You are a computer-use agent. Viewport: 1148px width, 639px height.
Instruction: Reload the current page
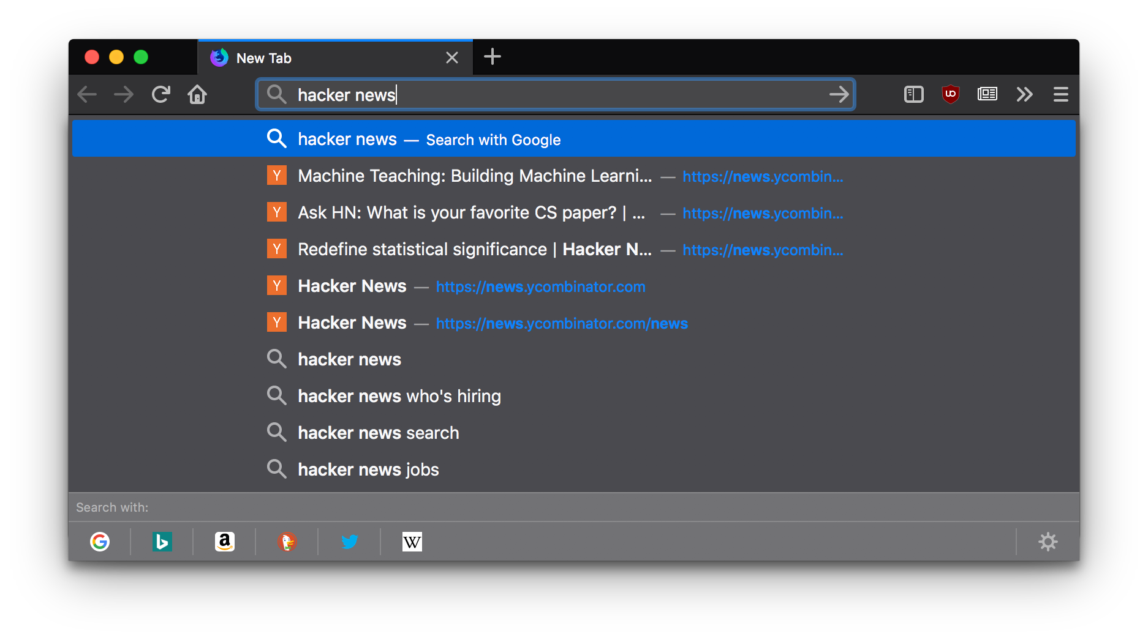[x=160, y=94]
